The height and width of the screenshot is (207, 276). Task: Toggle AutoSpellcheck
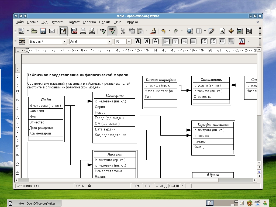[x=112, y=31]
